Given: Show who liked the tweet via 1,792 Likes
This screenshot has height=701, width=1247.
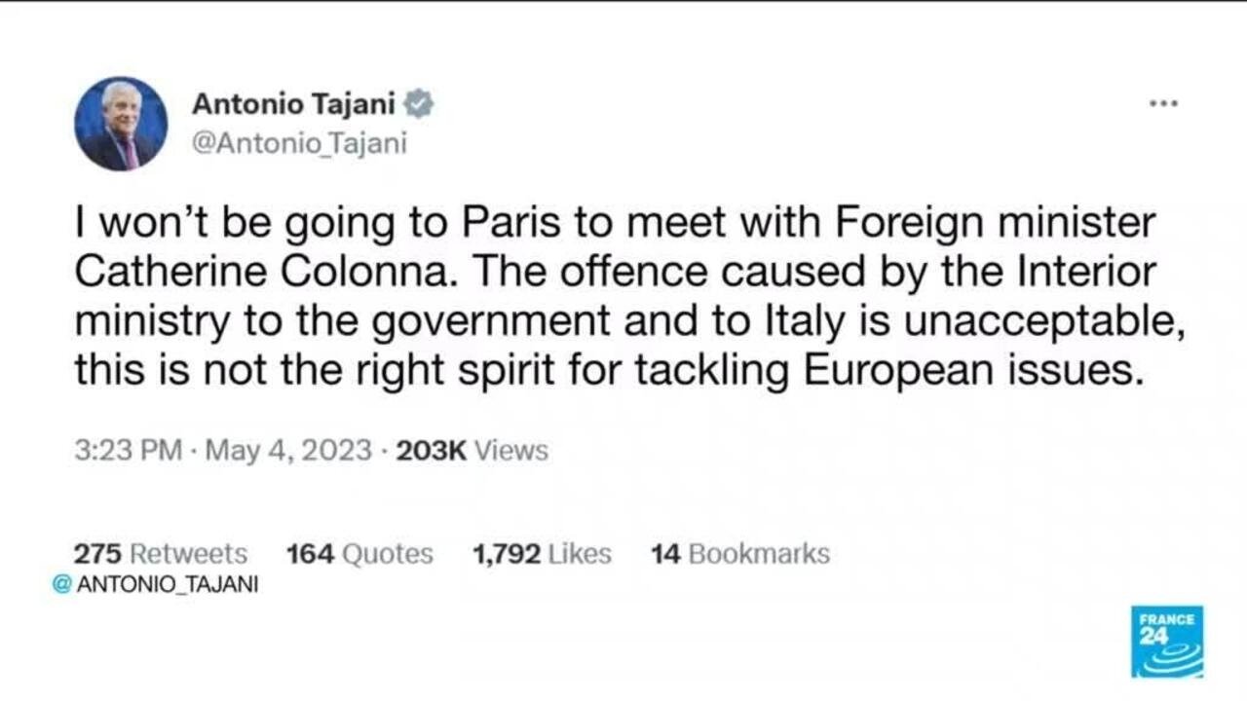Looking at the screenshot, I should (542, 553).
